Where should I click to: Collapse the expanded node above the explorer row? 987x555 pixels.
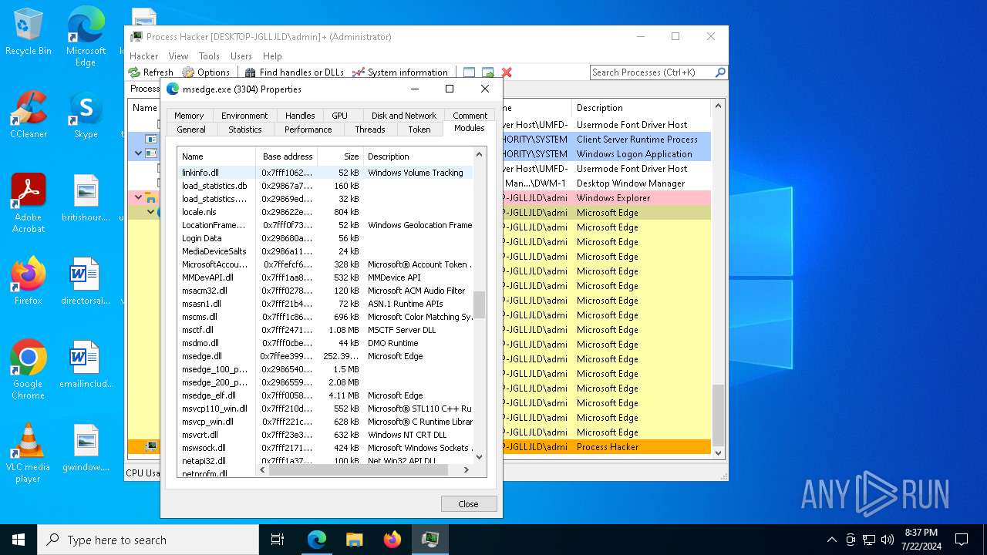[x=139, y=153]
